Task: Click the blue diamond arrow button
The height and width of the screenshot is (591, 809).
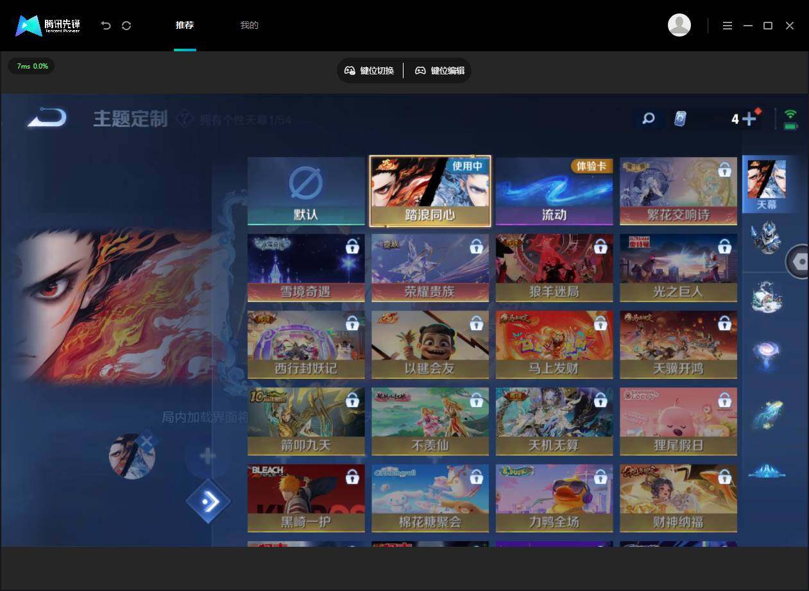Action: pos(209,501)
